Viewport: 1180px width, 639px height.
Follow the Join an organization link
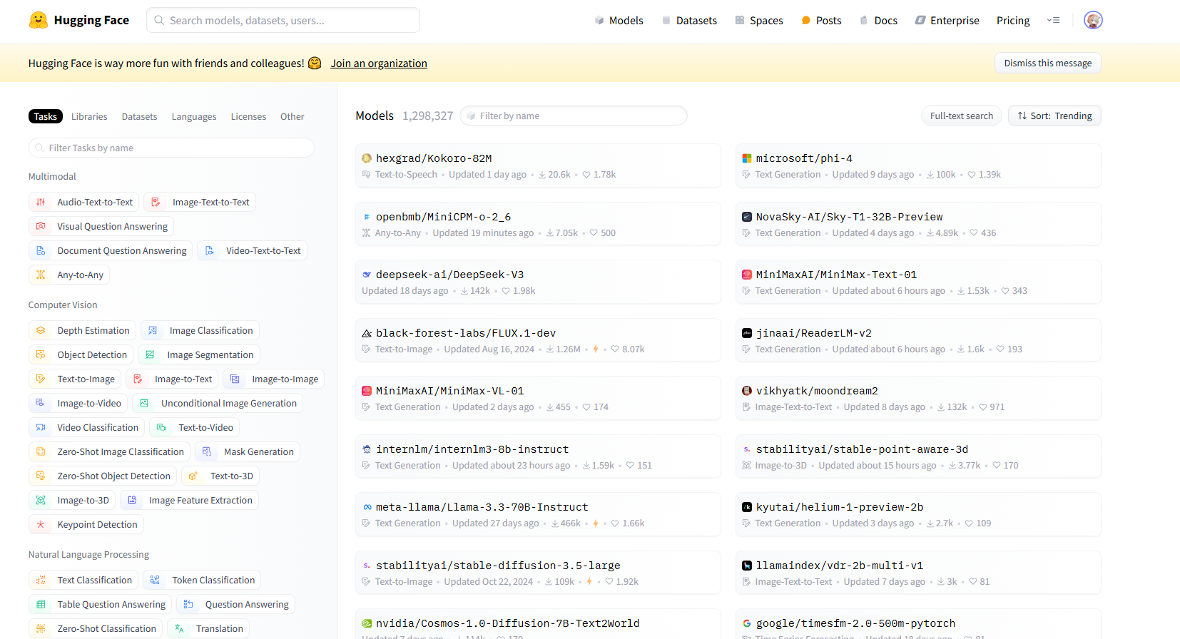379,63
